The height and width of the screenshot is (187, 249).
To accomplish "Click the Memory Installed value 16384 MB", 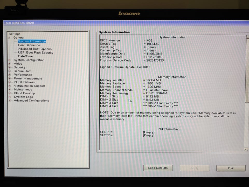I will coord(153,80).
